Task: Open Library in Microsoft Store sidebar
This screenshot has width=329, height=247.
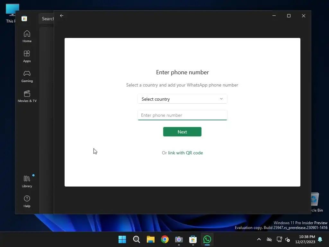Action: point(27,181)
